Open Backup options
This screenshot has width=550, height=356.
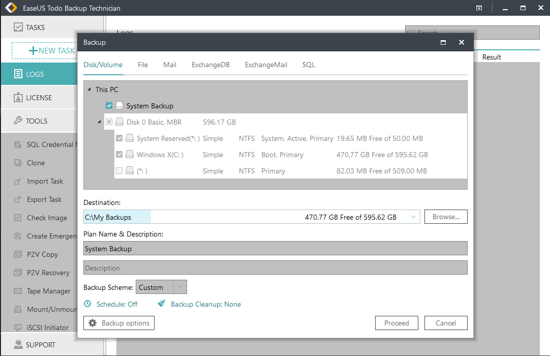119,323
